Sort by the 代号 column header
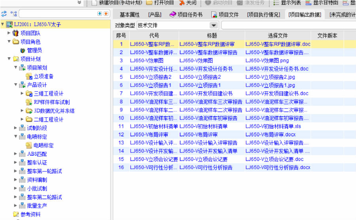The height and width of the screenshot is (220, 356). pos(154,35)
